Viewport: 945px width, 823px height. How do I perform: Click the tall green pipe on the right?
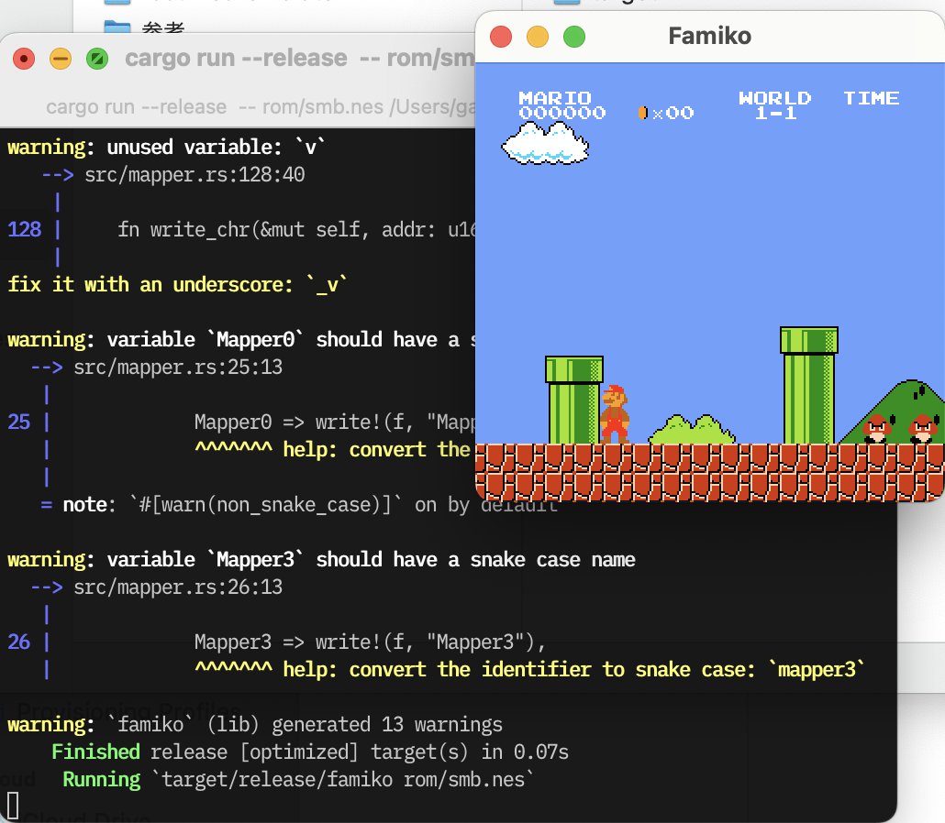pos(809,385)
